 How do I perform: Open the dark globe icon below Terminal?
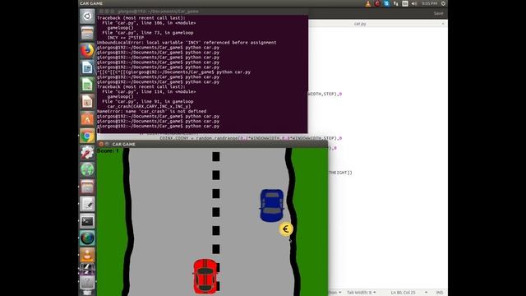coord(87,238)
